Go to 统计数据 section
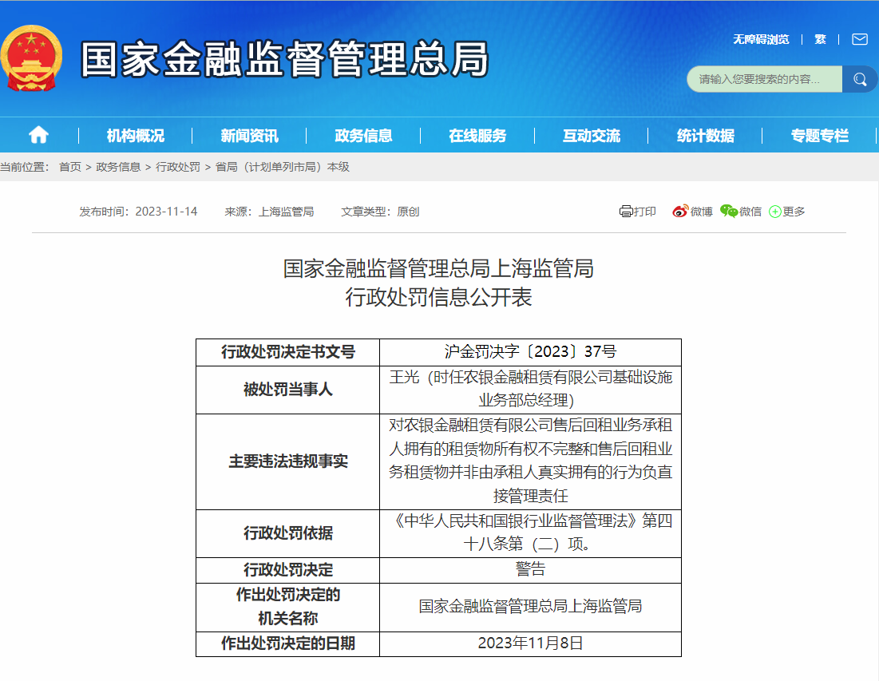This screenshot has height=681, width=879. click(x=706, y=136)
